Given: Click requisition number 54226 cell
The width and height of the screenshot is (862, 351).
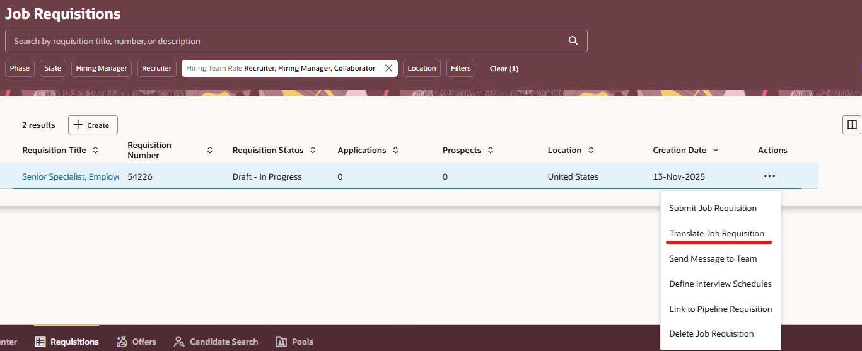Looking at the screenshot, I should pyautogui.click(x=140, y=176).
